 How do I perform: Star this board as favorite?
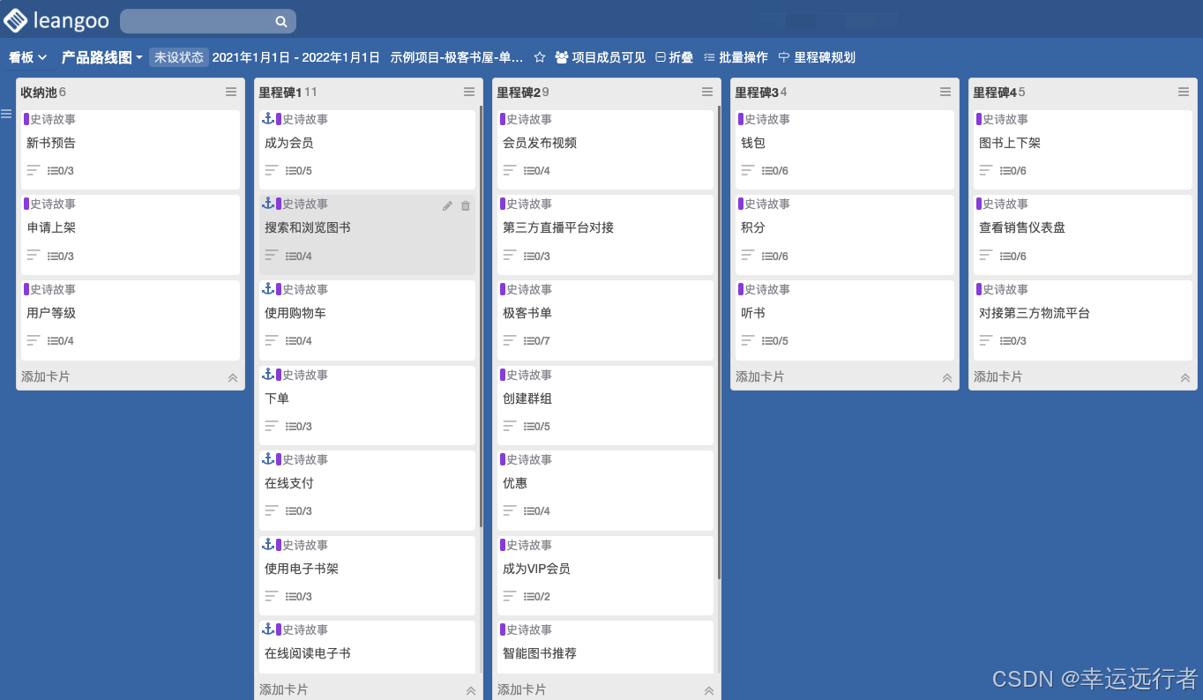tap(540, 57)
